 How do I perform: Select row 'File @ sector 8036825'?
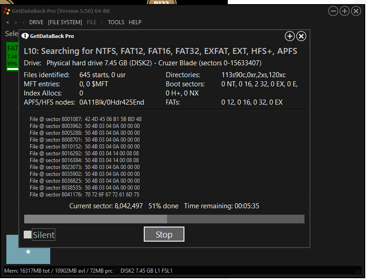[x=85, y=181]
